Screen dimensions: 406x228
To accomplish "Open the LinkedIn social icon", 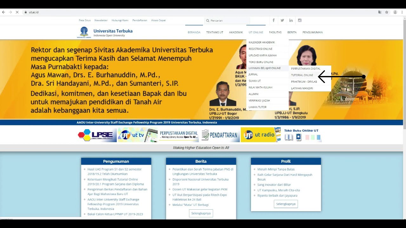I will [x=291, y=20].
